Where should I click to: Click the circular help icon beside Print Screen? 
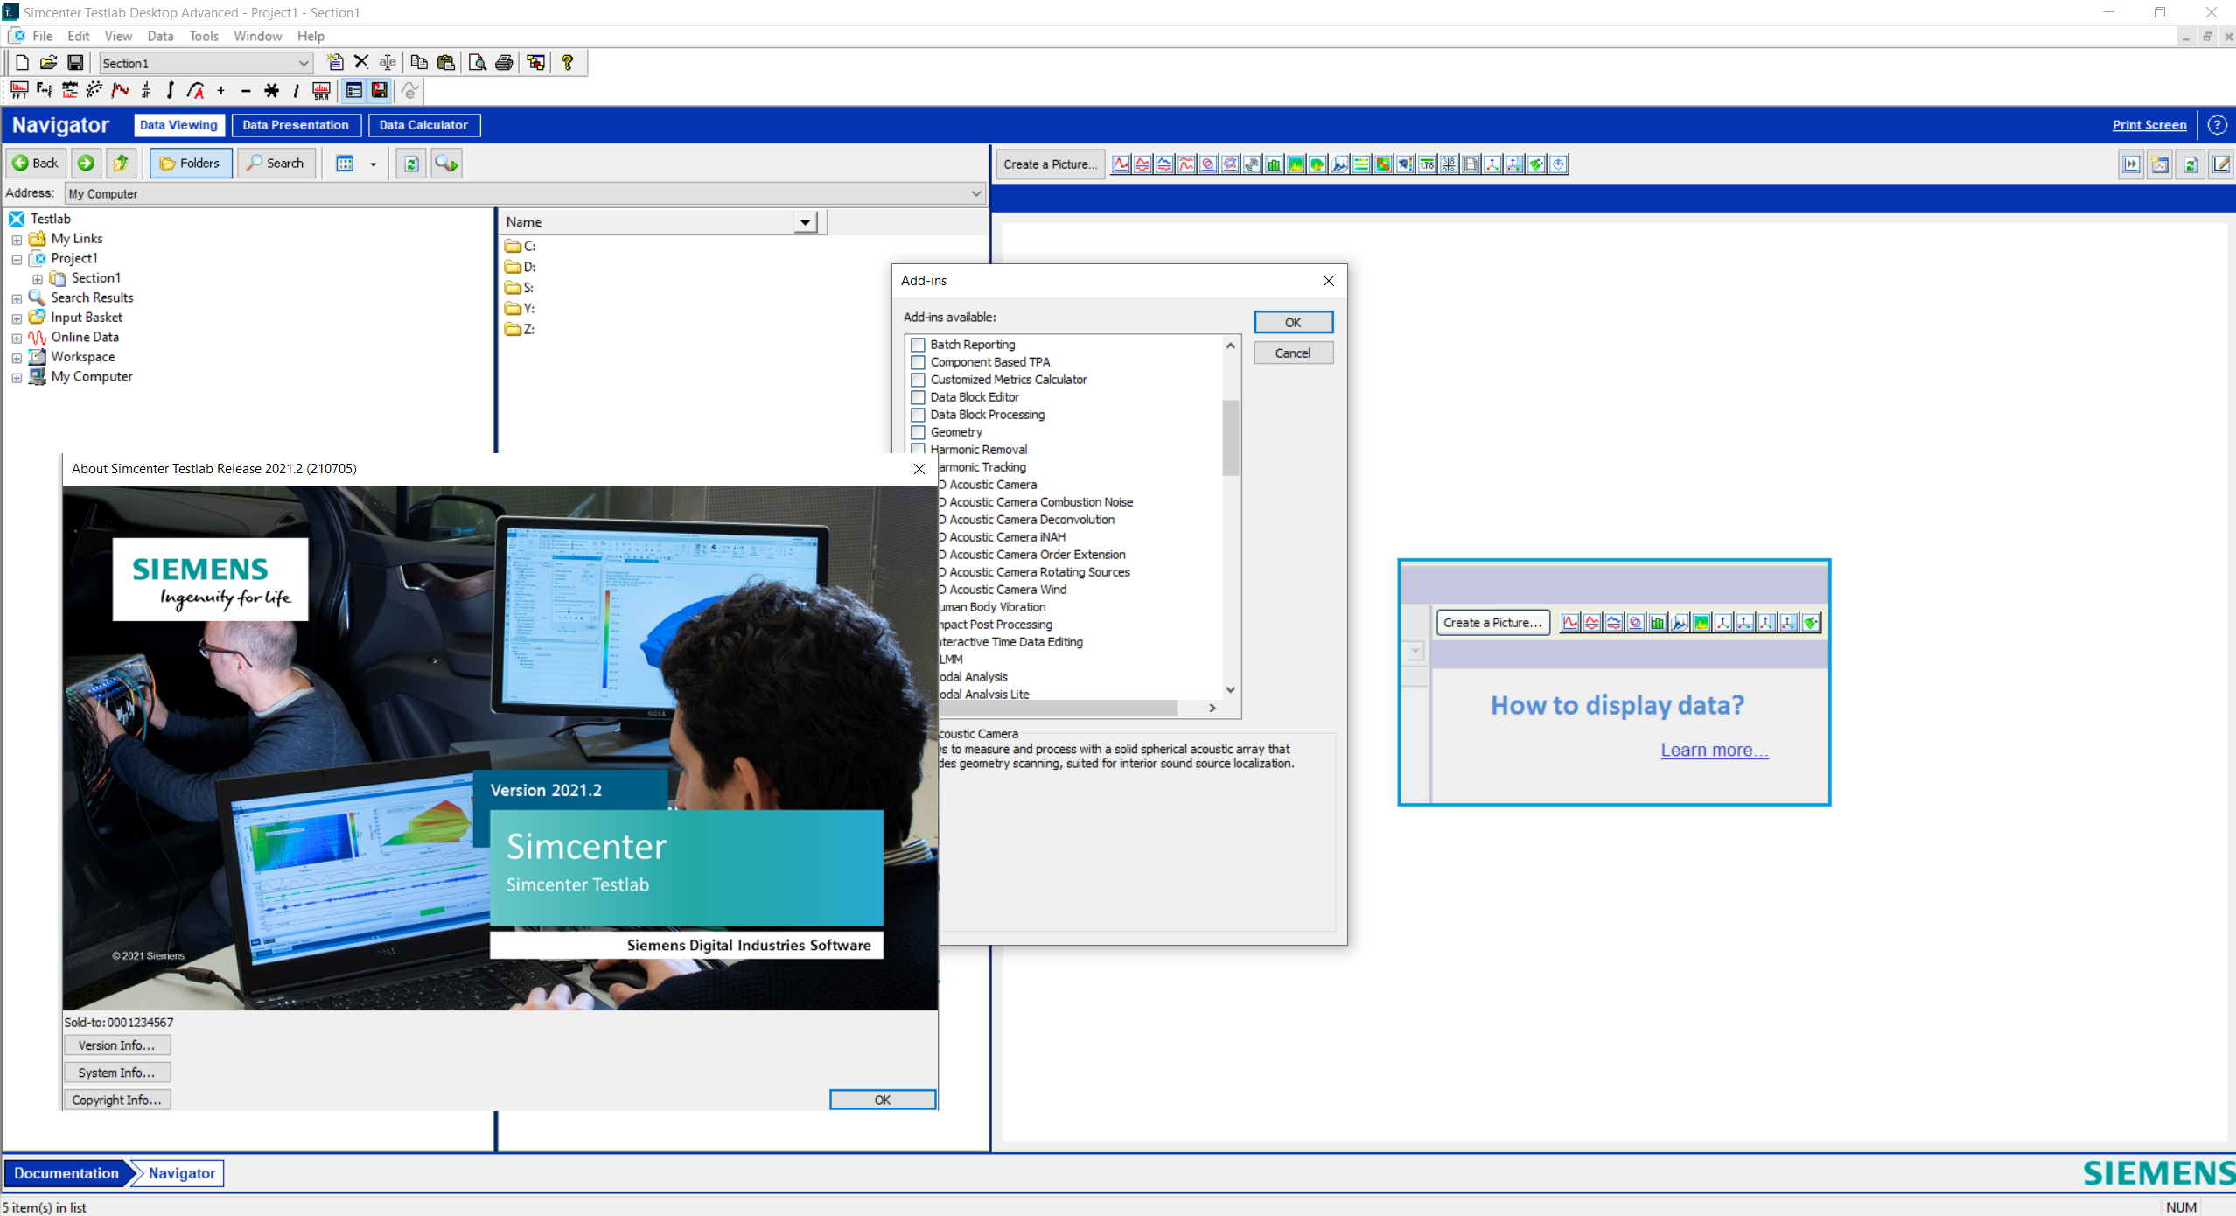[x=2218, y=125]
